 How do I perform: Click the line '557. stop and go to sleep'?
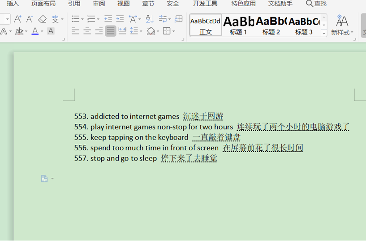coord(146,158)
